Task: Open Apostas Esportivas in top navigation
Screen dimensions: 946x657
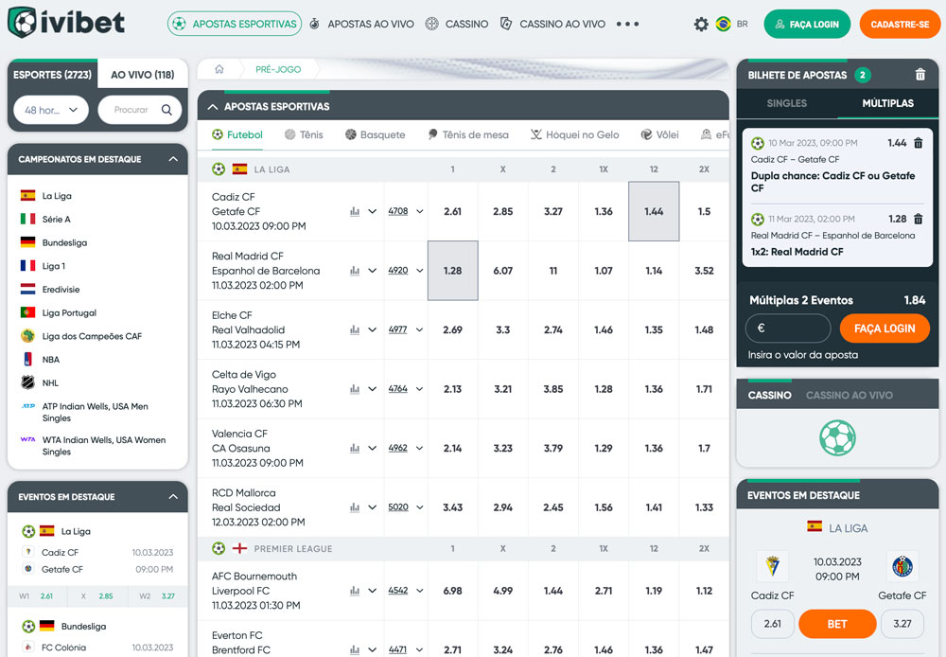Action: (x=235, y=25)
